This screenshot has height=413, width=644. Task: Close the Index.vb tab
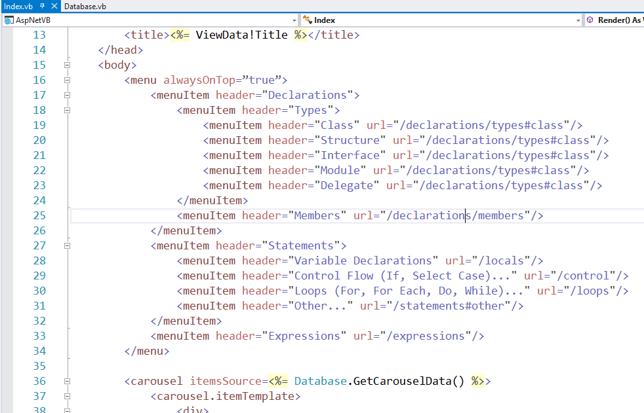coord(53,6)
